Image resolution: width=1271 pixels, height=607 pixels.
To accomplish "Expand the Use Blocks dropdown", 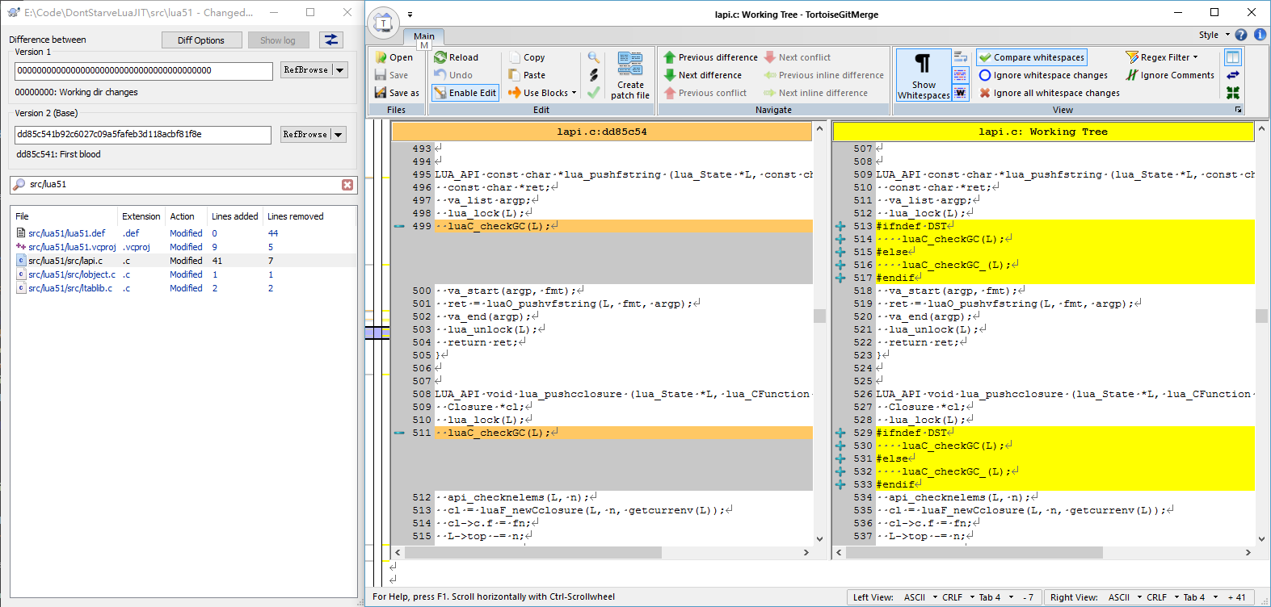I will [574, 93].
